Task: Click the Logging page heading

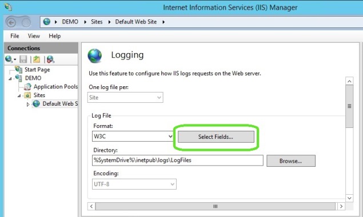Action: tap(127, 55)
